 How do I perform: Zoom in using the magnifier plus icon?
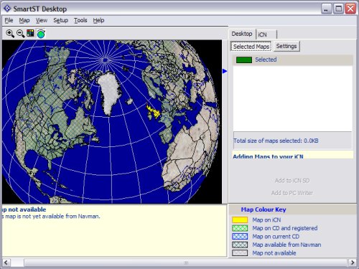click(10, 34)
